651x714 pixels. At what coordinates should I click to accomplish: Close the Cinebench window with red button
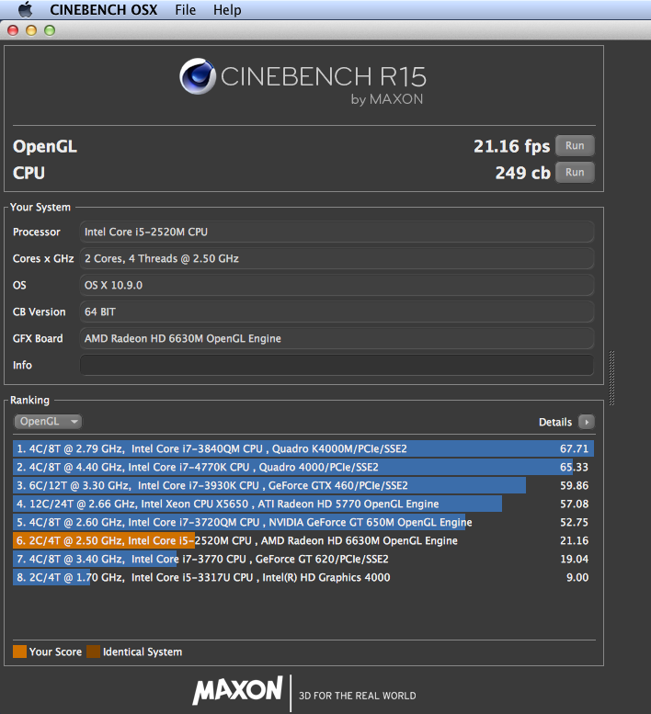click(x=13, y=30)
